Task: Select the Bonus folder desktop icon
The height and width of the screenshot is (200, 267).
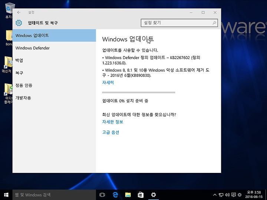Action: pos(9,38)
